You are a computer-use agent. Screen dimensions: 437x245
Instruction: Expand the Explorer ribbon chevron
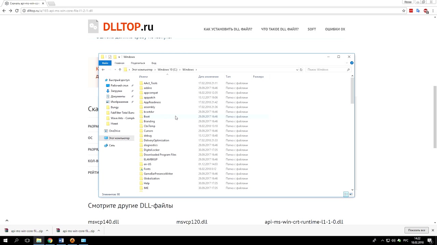coord(347,63)
